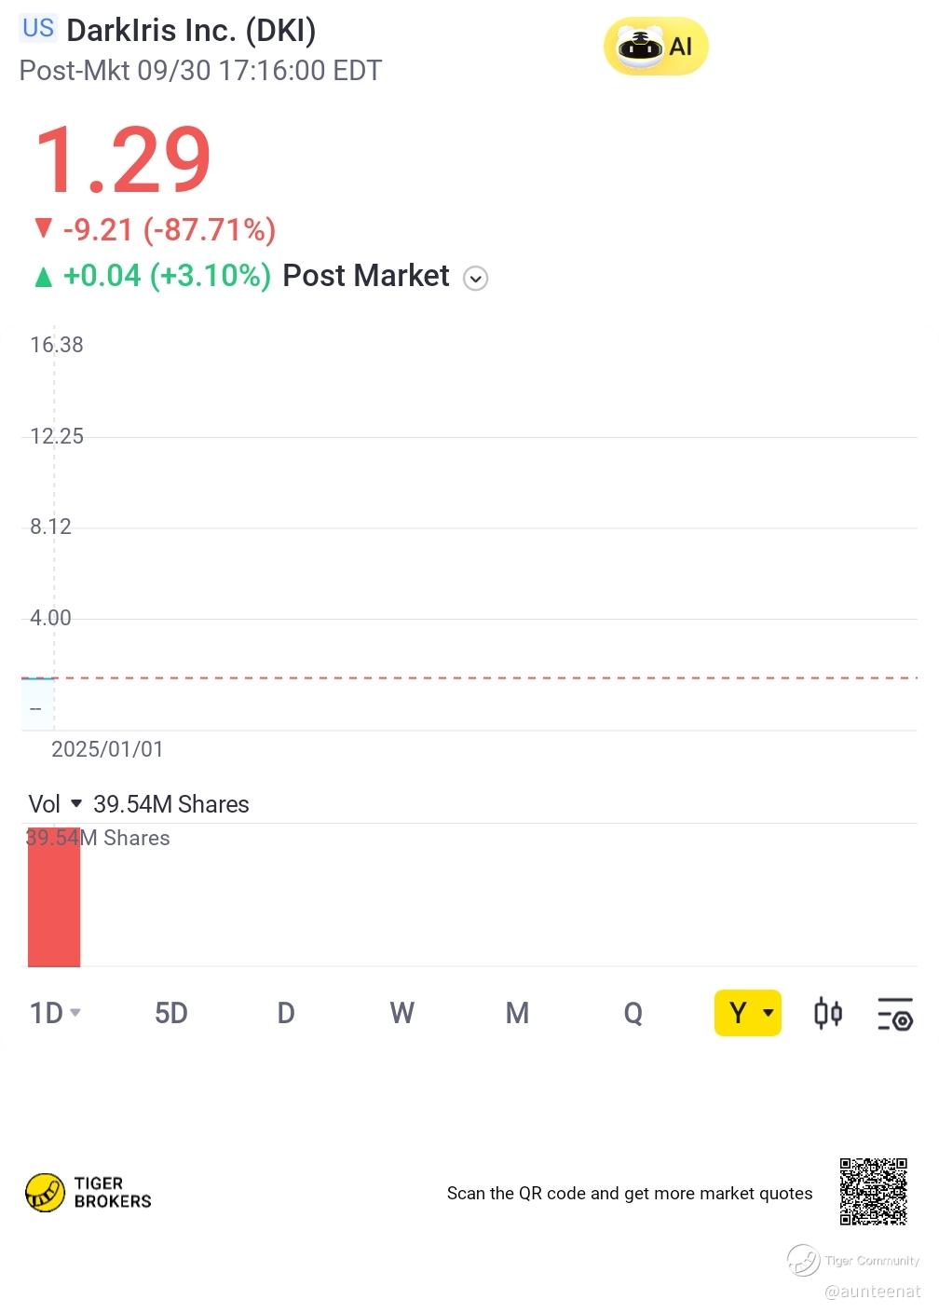Open the chart indicator settings icon

[x=894, y=1013]
